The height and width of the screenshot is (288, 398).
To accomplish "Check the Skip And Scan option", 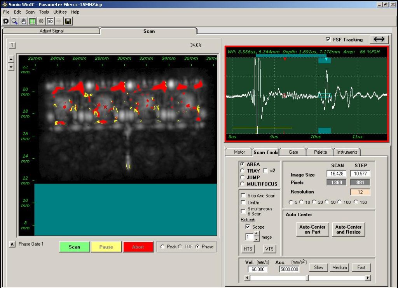I will point(243,196).
